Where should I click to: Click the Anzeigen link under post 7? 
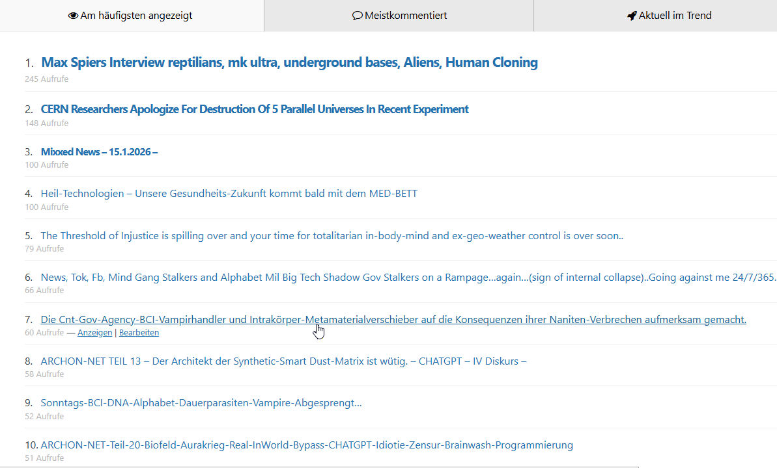click(94, 333)
